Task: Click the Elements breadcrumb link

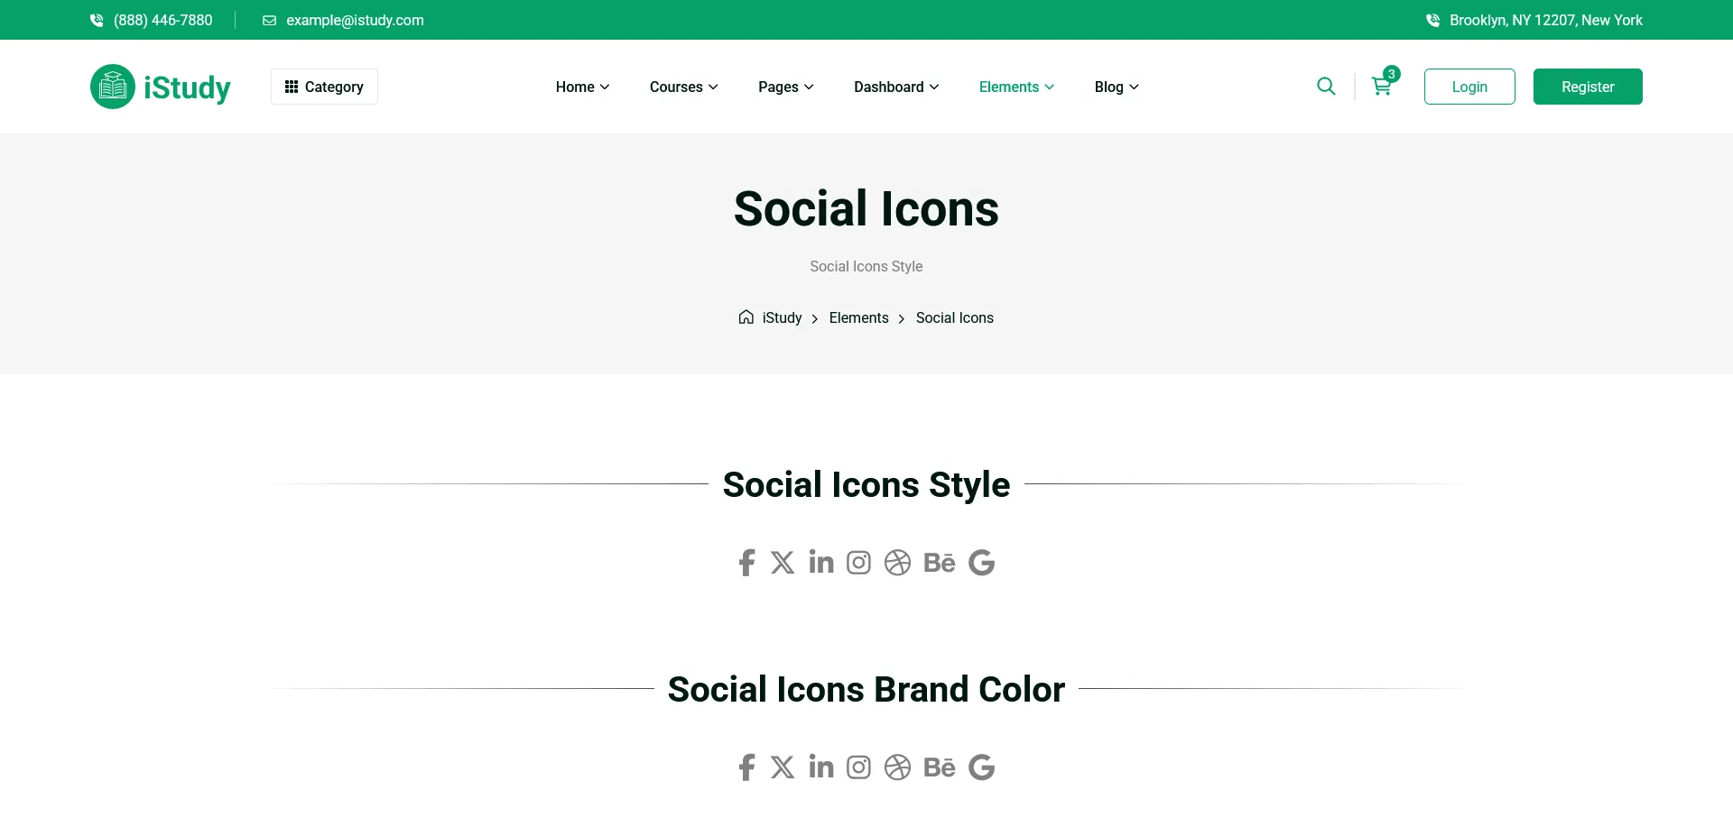Action: [858, 318]
